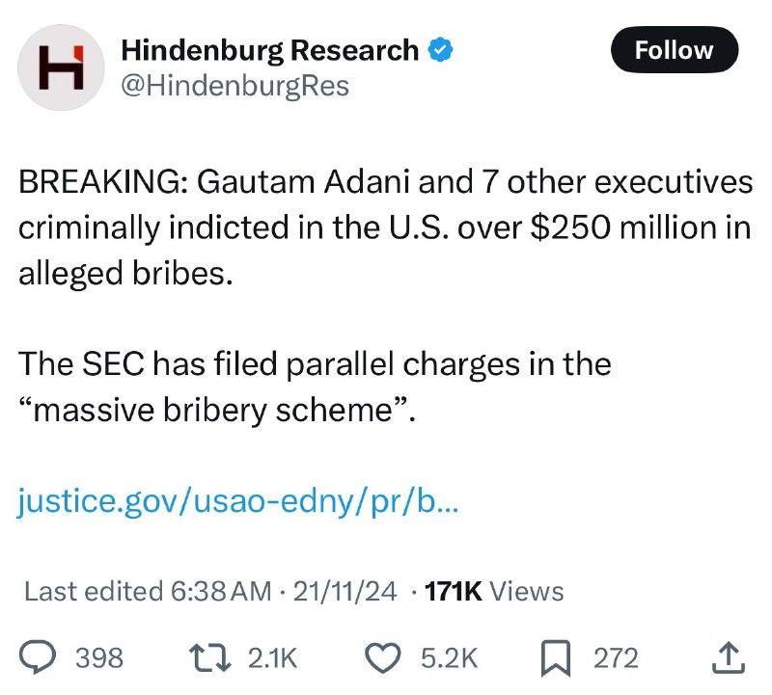This screenshot has height=695, width=772.
Task: Click the 21/11/24 date stamp
Action: point(345,591)
